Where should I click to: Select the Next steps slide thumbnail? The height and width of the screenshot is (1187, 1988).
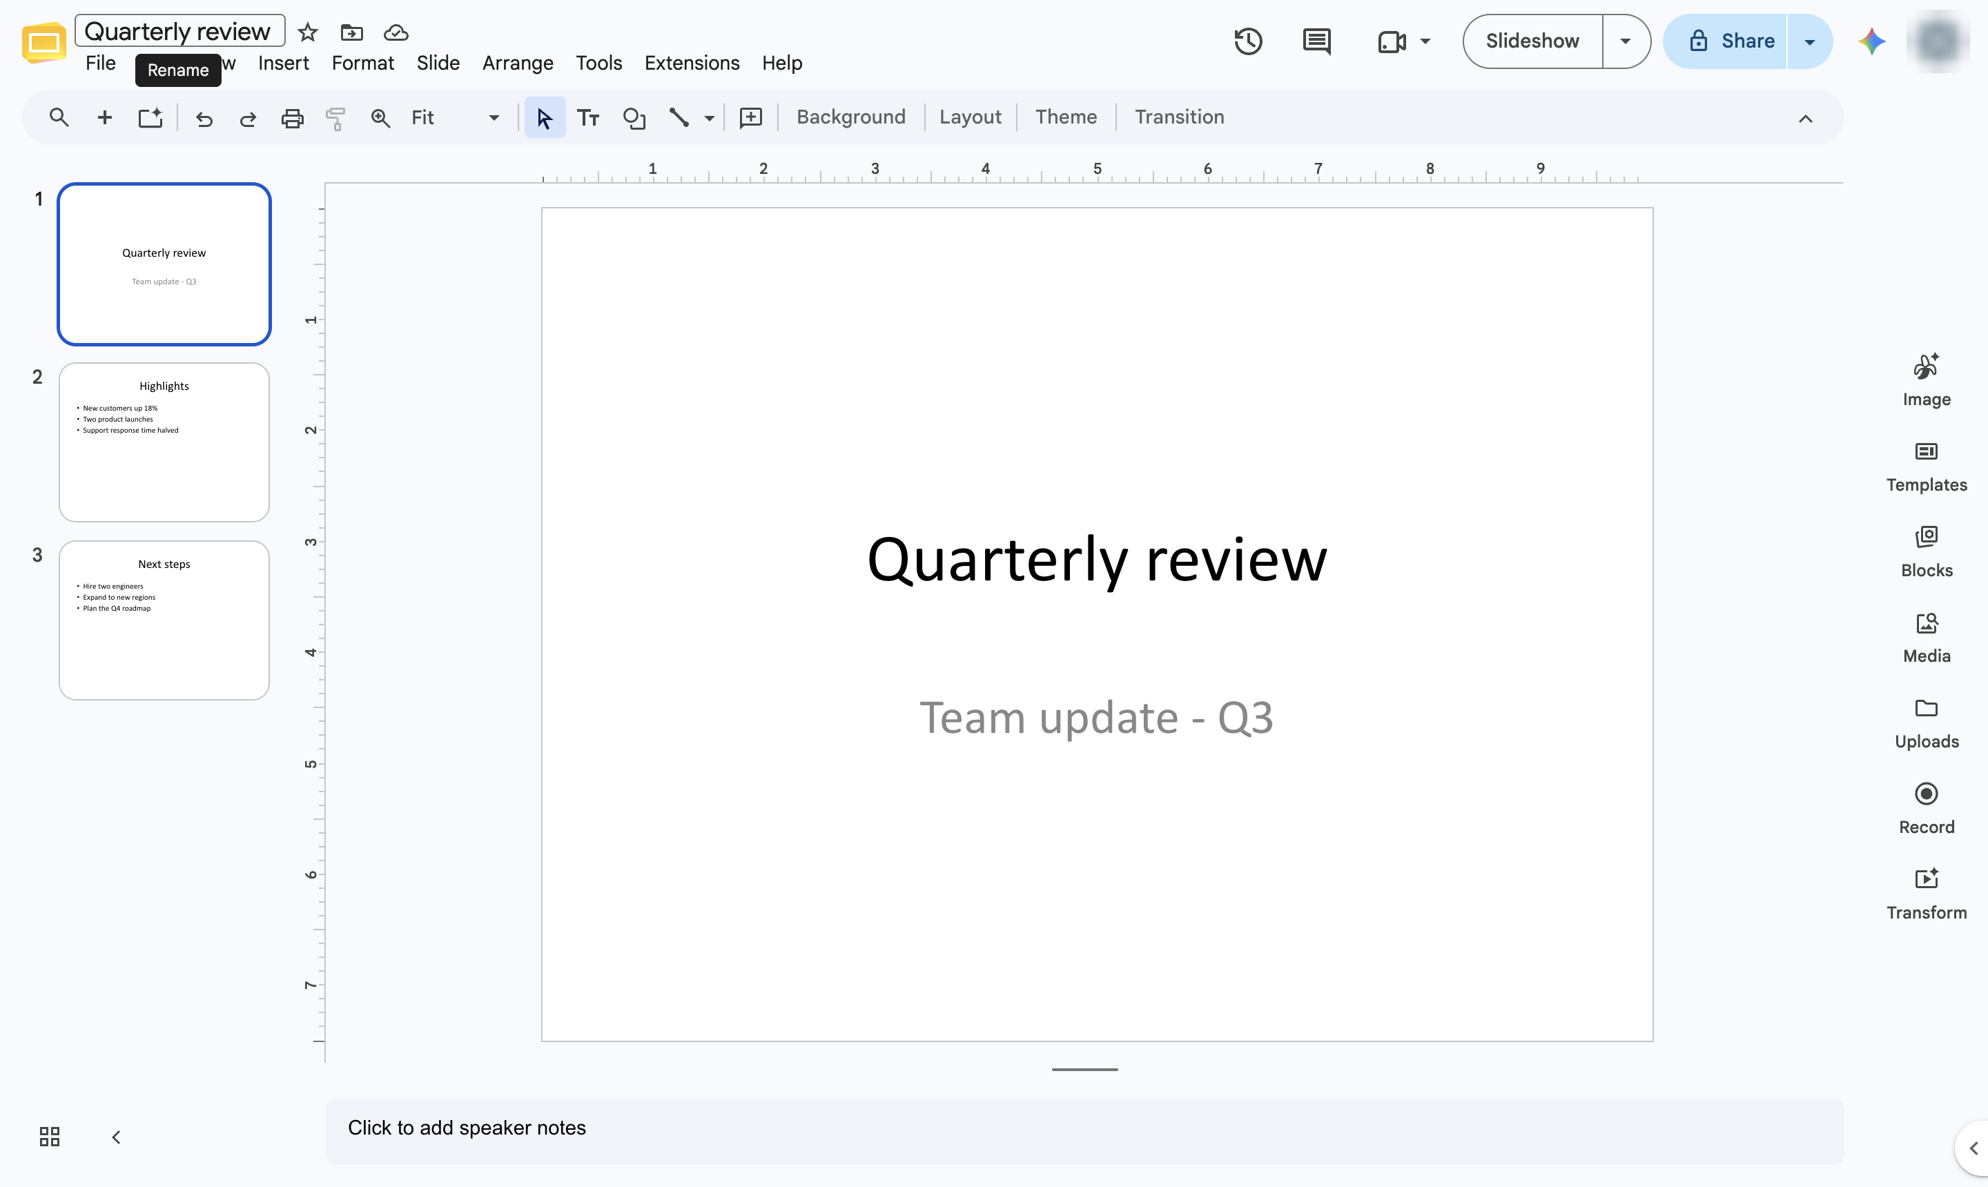click(x=164, y=620)
